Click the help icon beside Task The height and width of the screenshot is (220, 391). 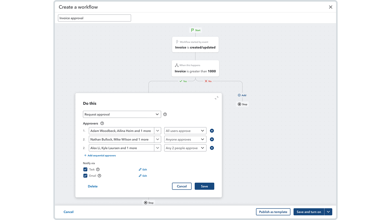tap(98, 170)
